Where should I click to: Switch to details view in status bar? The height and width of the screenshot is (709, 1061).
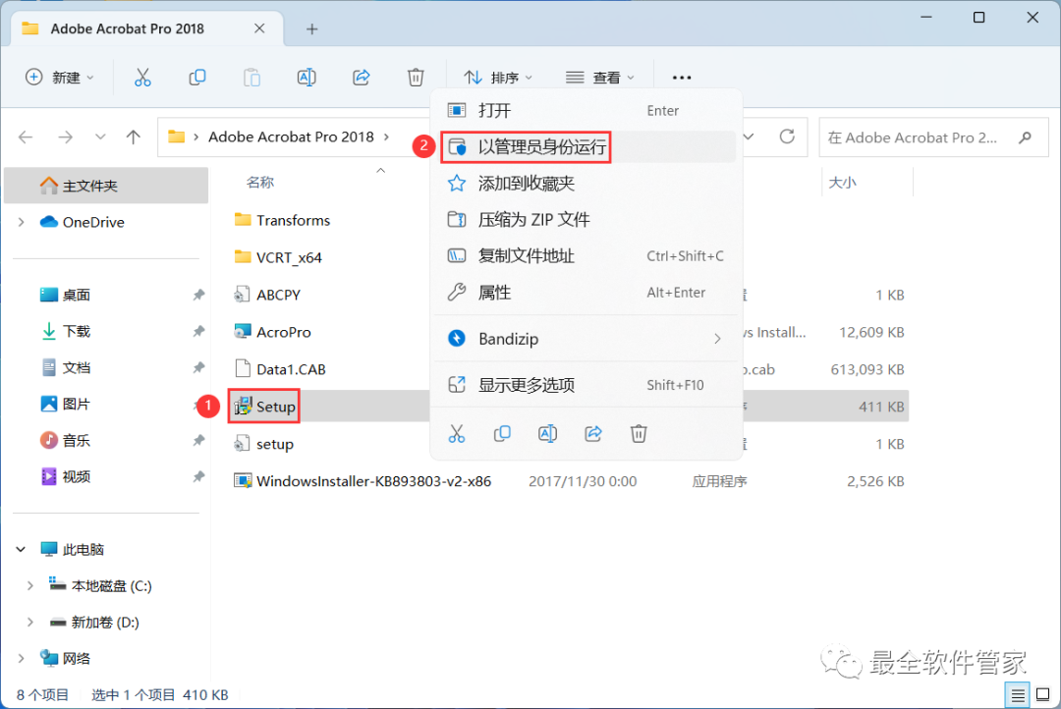click(x=1018, y=695)
